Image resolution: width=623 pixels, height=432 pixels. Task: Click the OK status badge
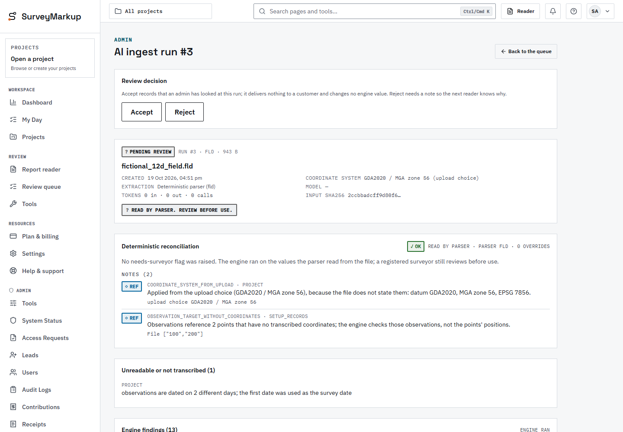[416, 246]
